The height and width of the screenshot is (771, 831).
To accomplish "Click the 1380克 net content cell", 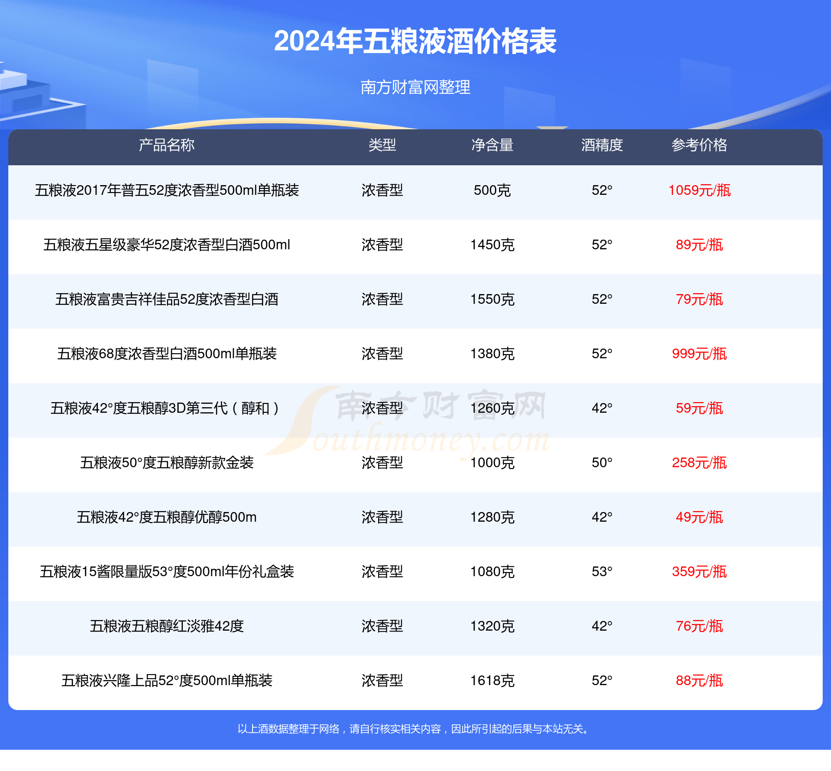I will pos(492,354).
